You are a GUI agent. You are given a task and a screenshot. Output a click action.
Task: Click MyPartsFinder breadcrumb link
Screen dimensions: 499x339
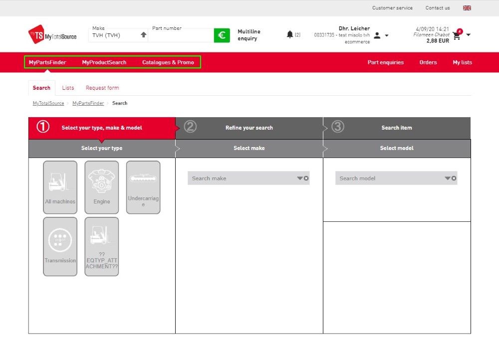click(88, 103)
